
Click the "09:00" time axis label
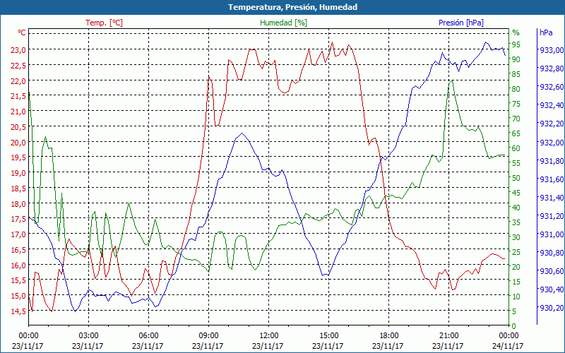click(208, 336)
